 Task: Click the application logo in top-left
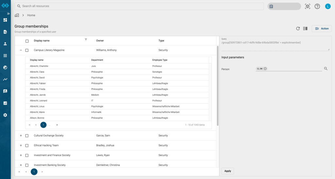point(5,5)
